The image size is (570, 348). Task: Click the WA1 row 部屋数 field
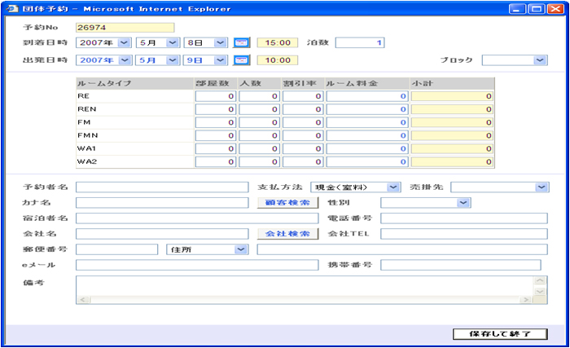[216, 148]
